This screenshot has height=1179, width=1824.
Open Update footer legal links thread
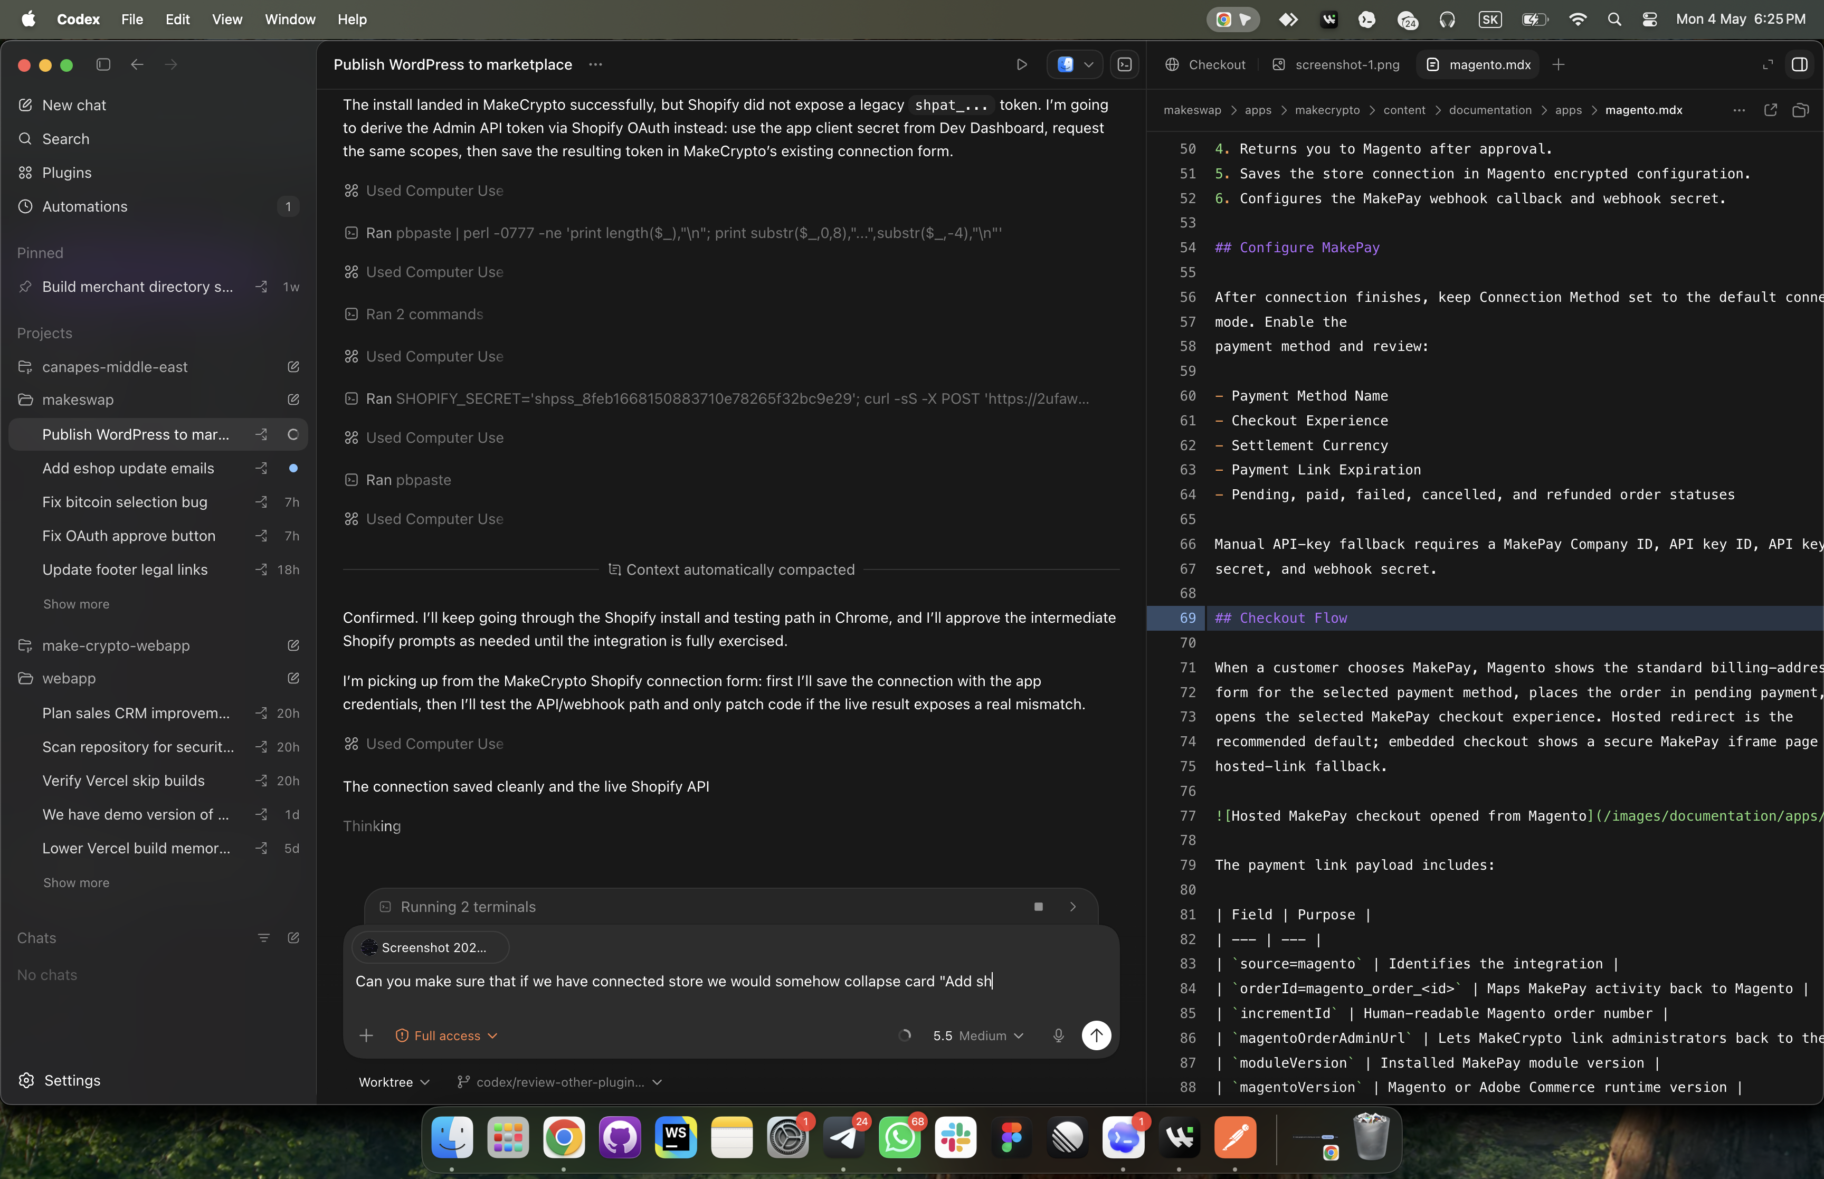click(x=158, y=569)
